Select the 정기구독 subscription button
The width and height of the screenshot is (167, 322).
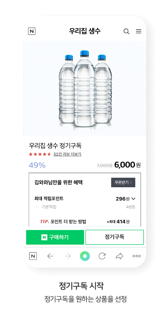coord(114,237)
